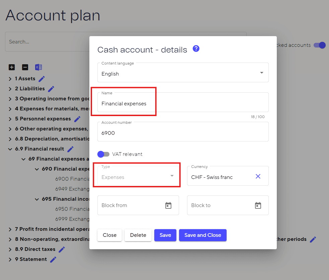Click the expand all plus icon

coord(12,67)
